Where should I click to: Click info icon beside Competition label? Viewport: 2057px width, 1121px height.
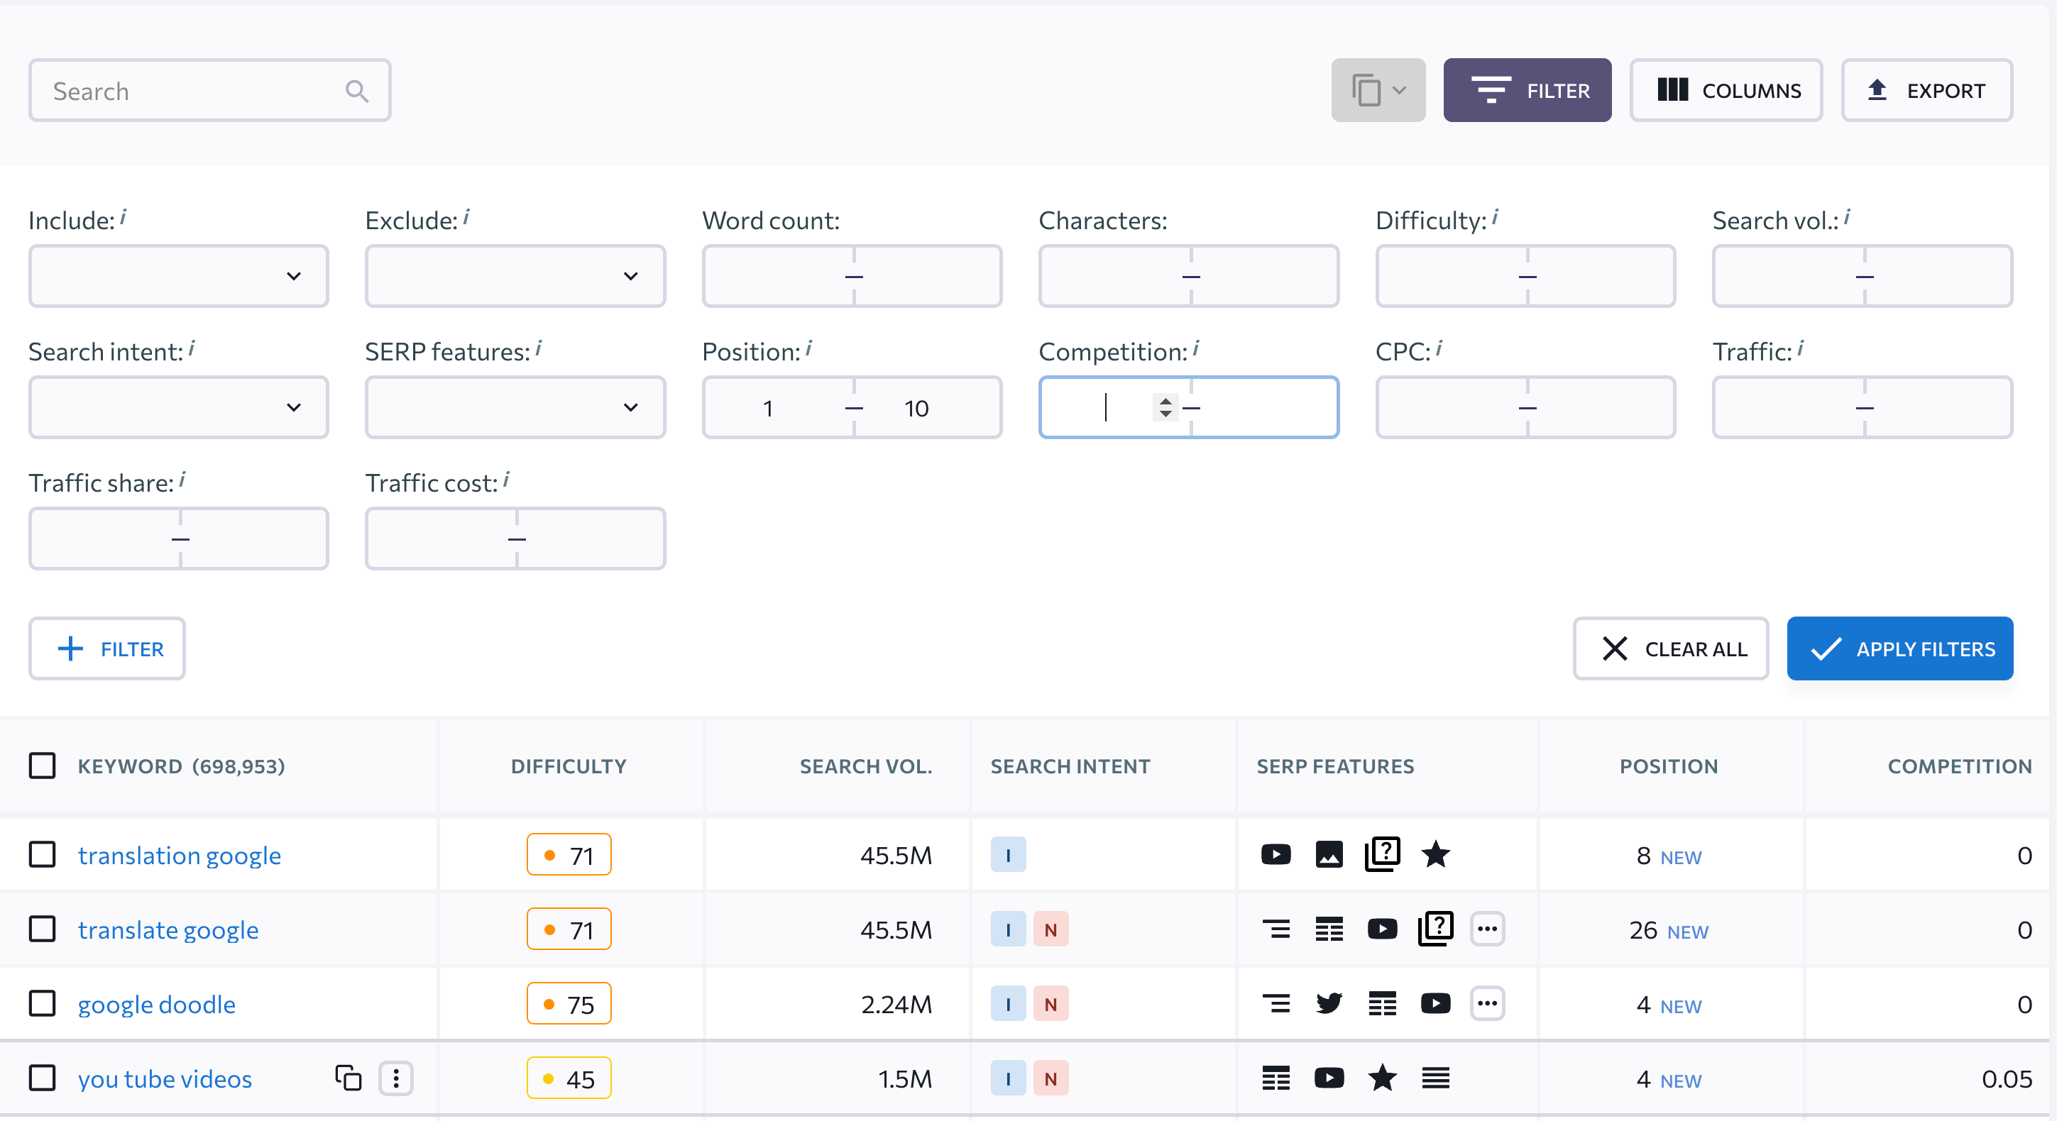click(1195, 348)
